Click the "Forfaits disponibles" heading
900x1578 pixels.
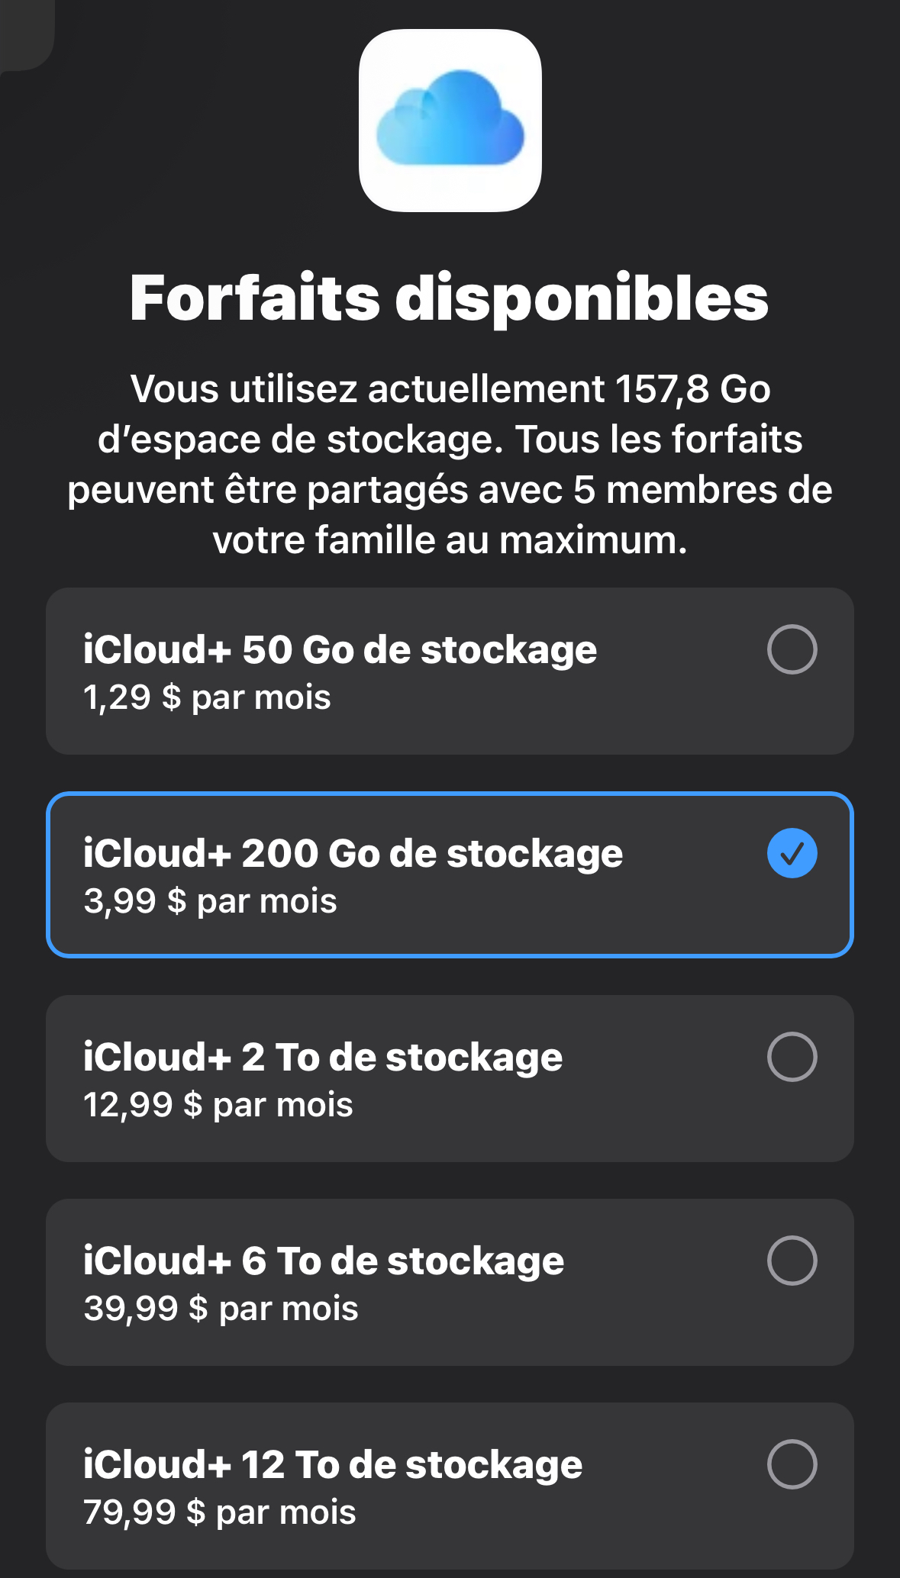(450, 298)
